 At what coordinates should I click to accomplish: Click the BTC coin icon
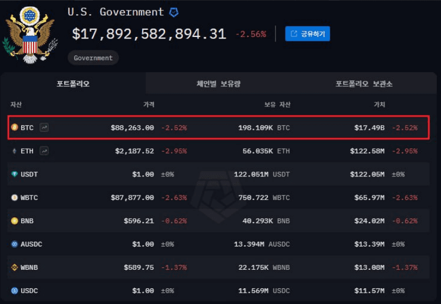15,128
